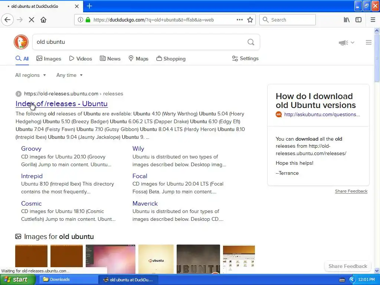Viewport: 380px width, 285px height.
Task: Click the Firefox Search box in toolbar
Action: click(x=288, y=20)
